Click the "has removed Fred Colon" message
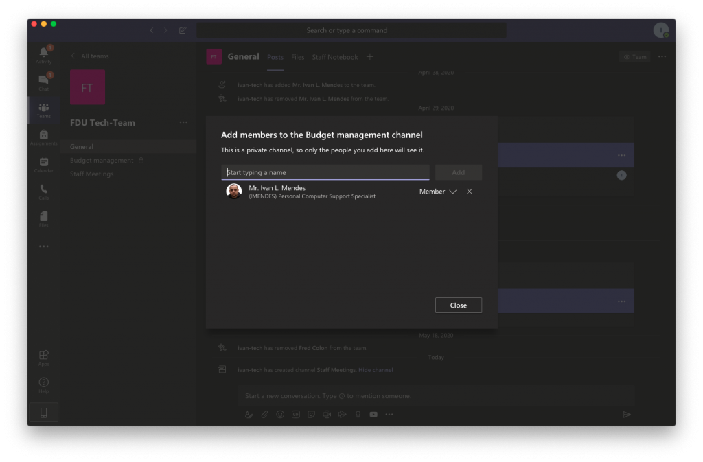Viewport: 703px width, 462px height. tap(303, 348)
